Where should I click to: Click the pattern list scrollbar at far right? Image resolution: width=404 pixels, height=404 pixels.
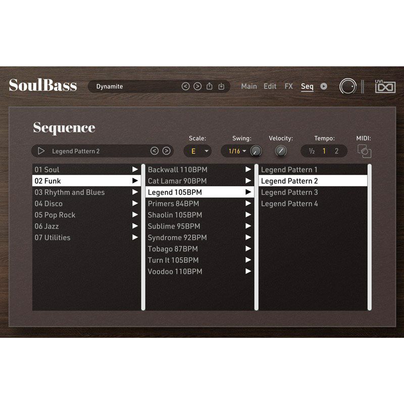370,237
